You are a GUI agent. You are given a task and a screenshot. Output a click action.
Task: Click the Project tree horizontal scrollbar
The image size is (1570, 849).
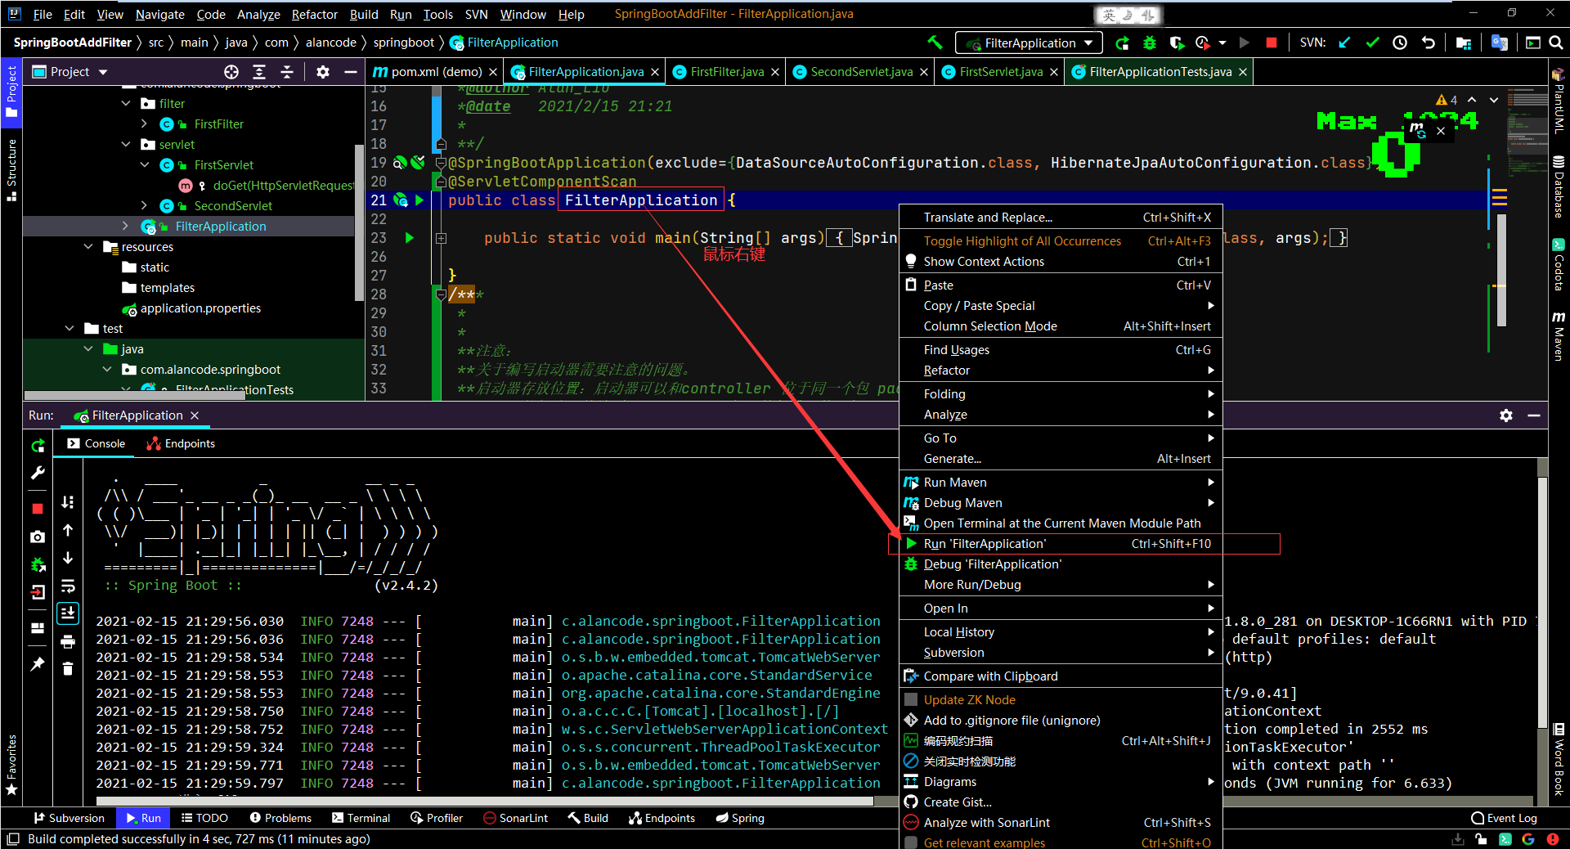pos(135,396)
